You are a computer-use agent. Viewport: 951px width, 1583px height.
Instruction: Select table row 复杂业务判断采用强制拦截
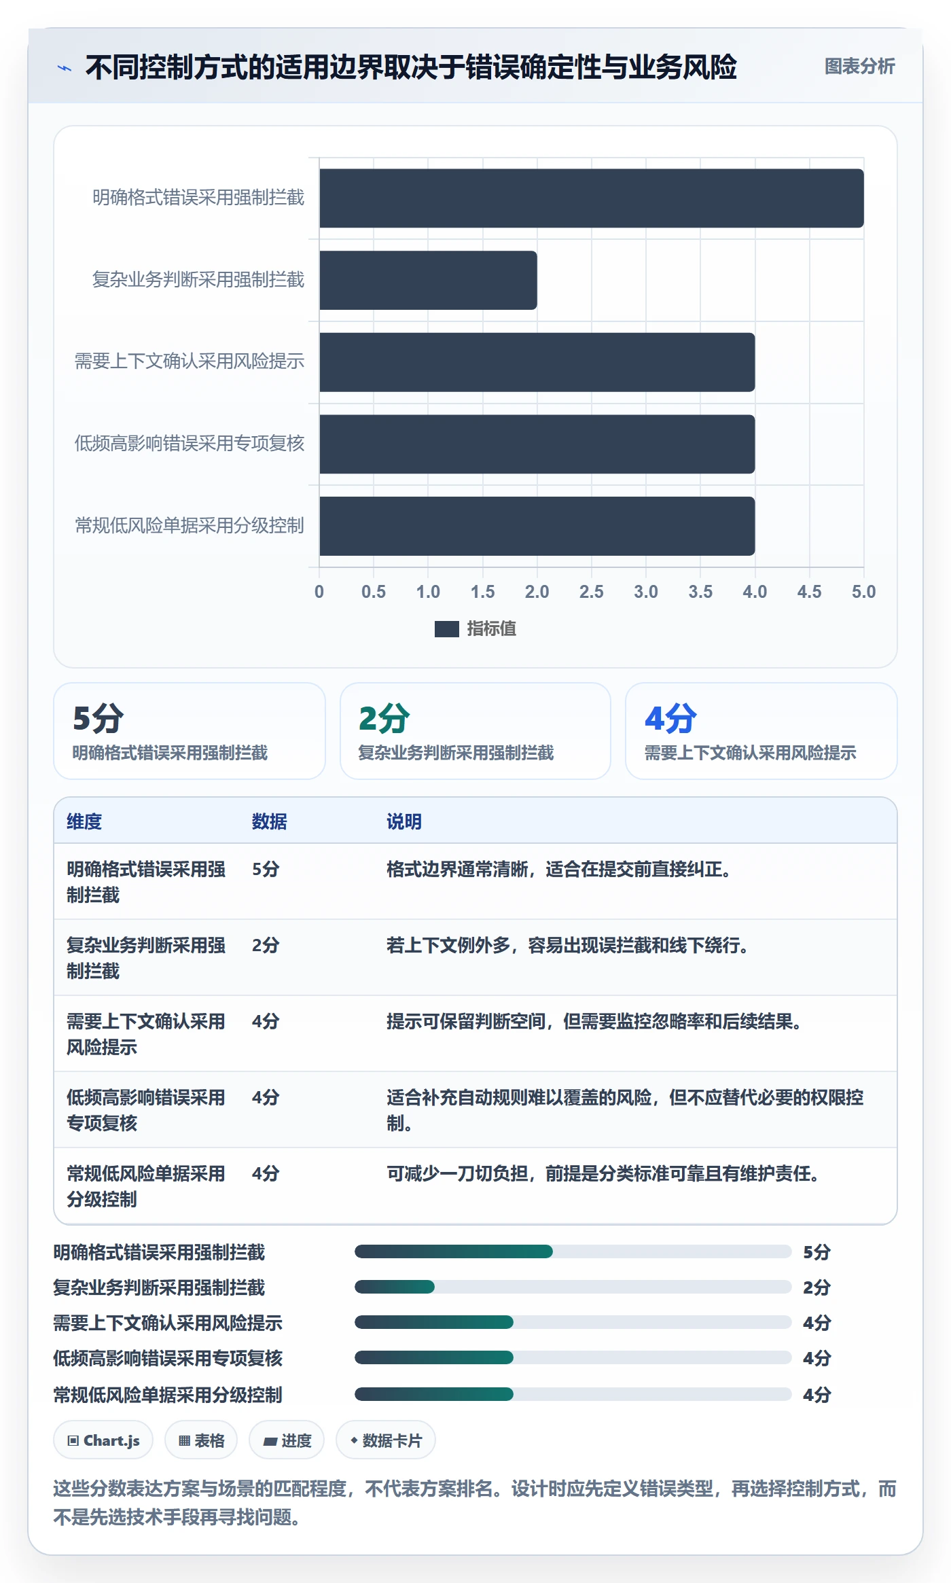point(475,958)
